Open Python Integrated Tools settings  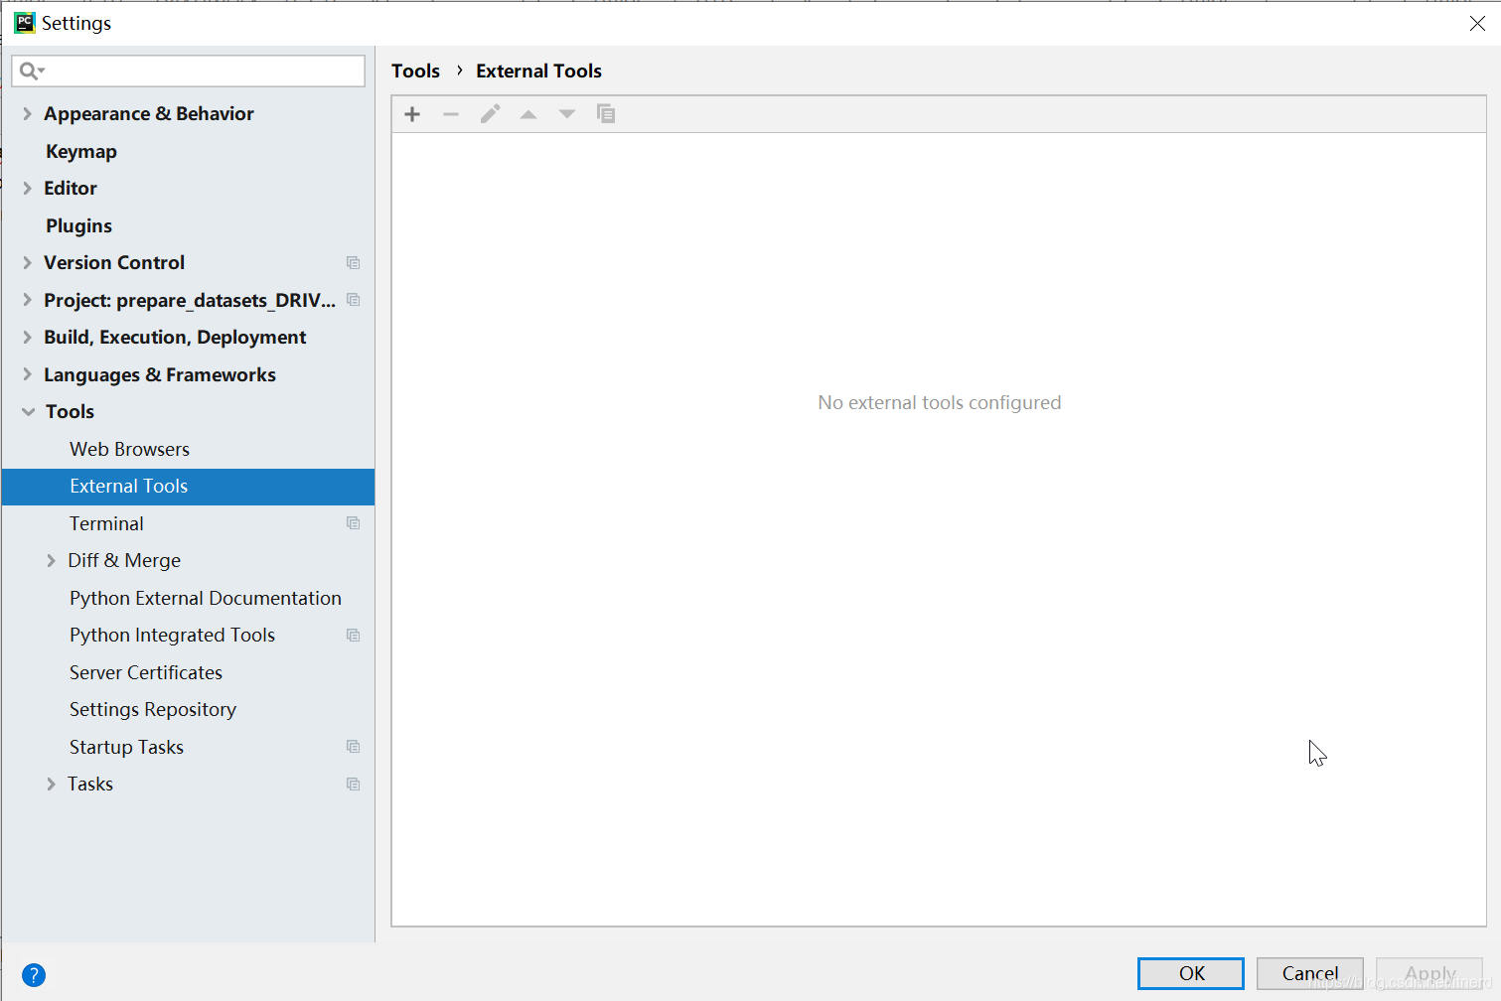[172, 636]
